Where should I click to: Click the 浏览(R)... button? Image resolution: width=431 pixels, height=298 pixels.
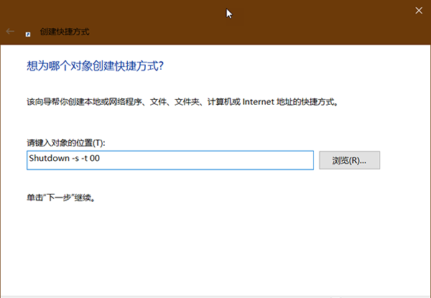(x=349, y=160)
